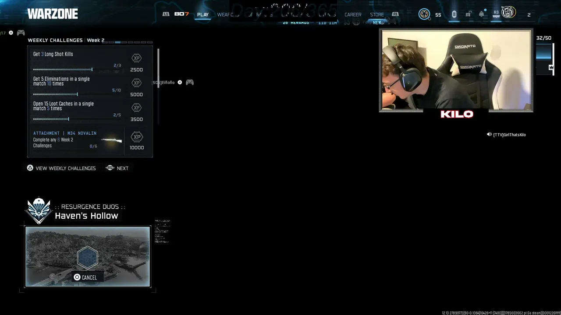Click the 32/50 battle pass counter
This screenshot has height=315, width=561.
tap(544, 38)
